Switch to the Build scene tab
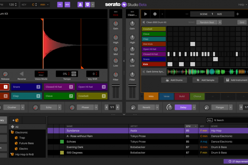This screenshot has height=165, width=248. [182, 96]
